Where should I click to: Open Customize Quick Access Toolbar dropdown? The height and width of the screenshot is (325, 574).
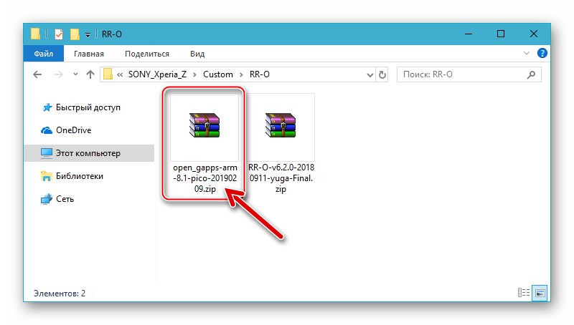tap(88, 34)
